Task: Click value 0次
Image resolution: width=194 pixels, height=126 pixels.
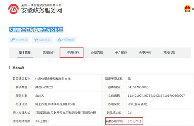Action: coord(130,113)
